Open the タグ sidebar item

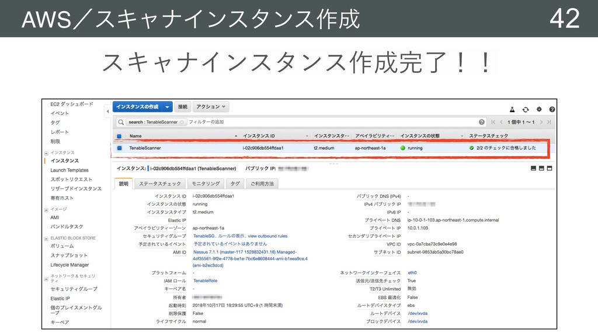pos(55,123)
